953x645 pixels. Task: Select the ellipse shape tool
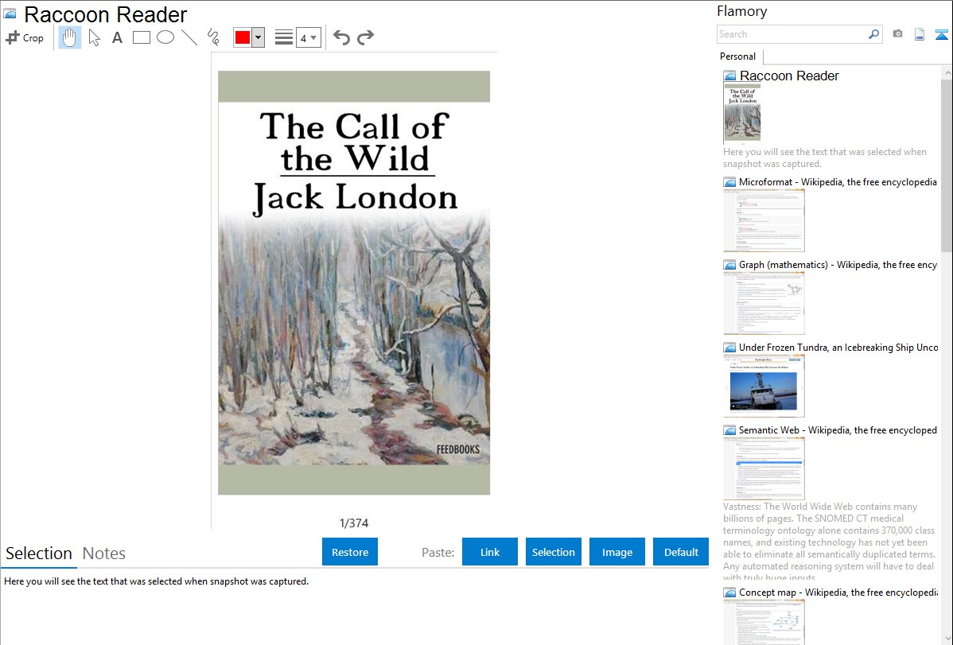pos(165,37)
